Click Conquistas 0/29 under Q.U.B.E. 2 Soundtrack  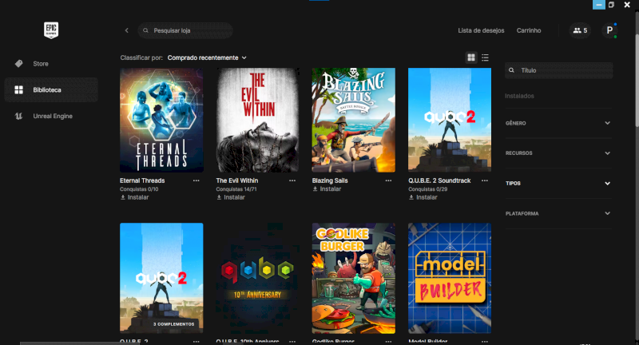[428, 189]
